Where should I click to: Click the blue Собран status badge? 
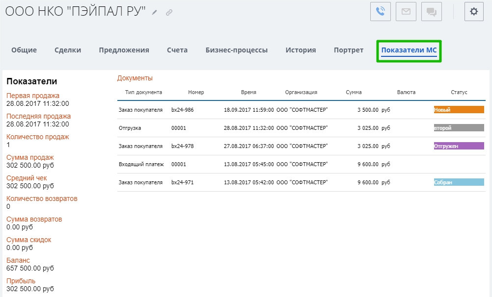(x=459, y=182)
